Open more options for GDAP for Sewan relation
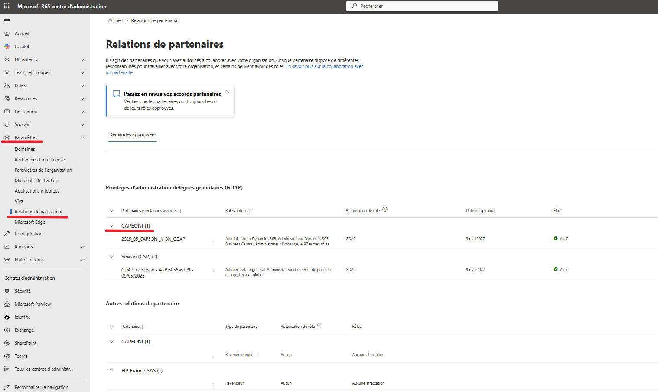The image size is (658, 392). (213, 272)
